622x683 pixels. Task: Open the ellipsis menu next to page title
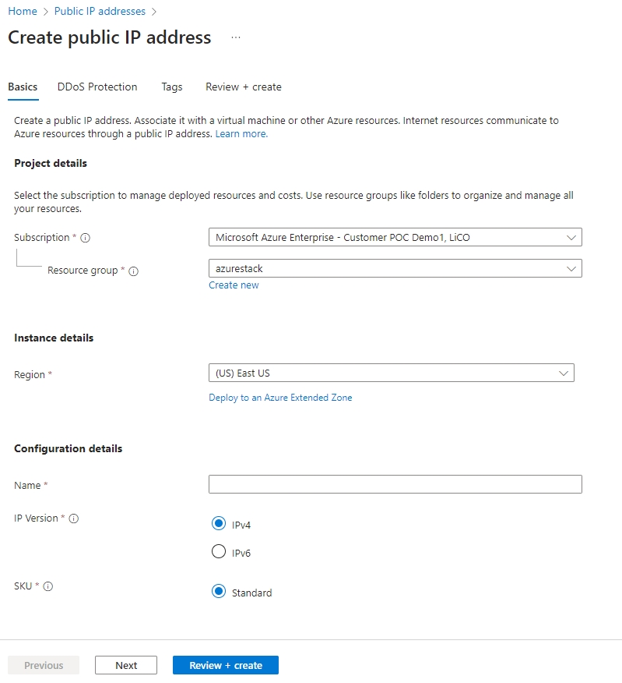coord(236,37)
